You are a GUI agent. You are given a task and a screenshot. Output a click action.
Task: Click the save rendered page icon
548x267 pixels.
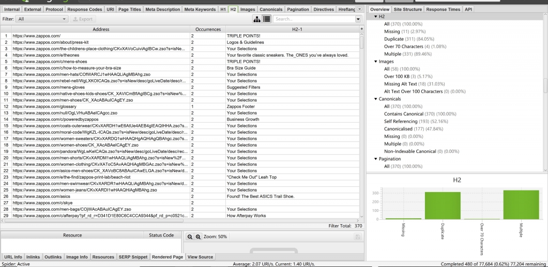point(357,237)
